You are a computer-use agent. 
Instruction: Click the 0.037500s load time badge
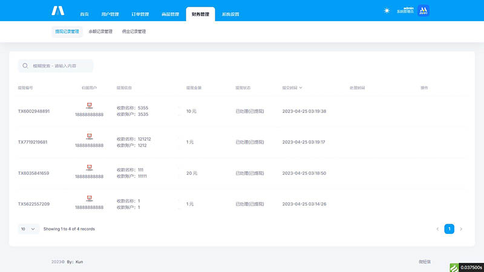[x=471, y=267]
